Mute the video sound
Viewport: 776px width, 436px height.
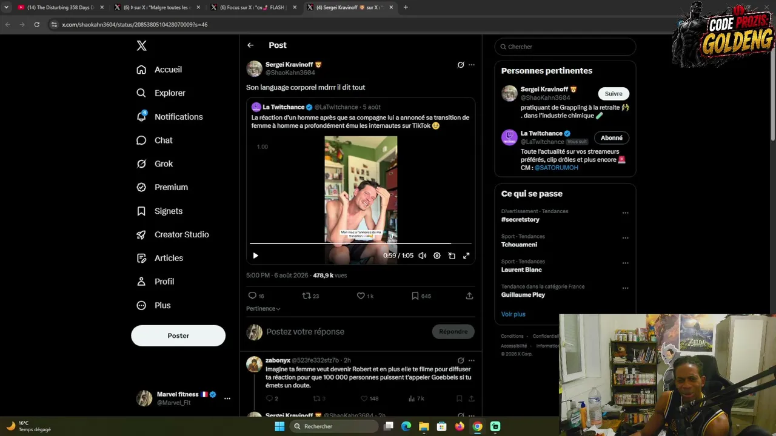click(x=422, y=256)
